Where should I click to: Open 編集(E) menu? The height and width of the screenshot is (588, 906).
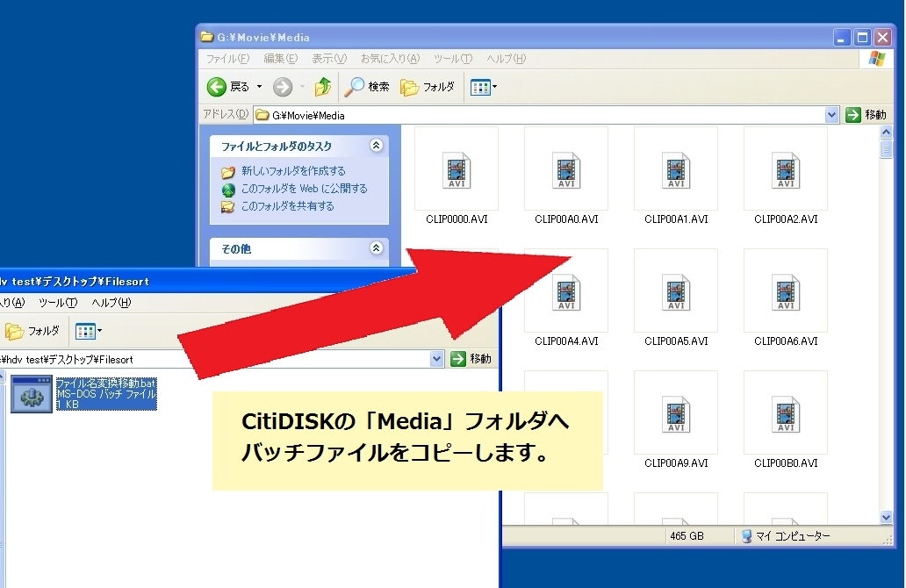281,58
